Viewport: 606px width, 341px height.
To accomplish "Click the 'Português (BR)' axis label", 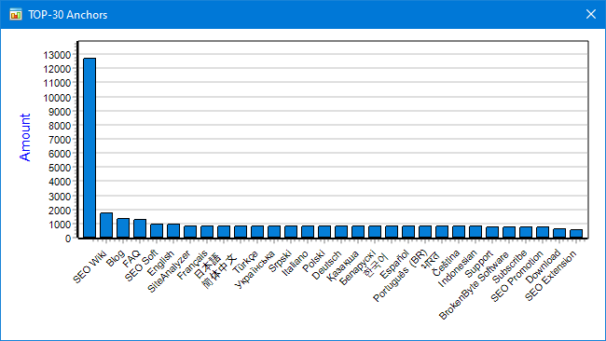I will click(x=400, y=276).
